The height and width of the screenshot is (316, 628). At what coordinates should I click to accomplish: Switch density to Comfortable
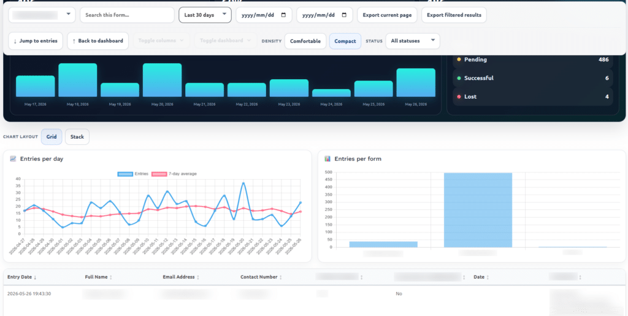coord(305,41)
